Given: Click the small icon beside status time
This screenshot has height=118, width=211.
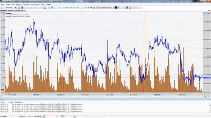Looking at the screenshot, I should (x=44, y=117).
